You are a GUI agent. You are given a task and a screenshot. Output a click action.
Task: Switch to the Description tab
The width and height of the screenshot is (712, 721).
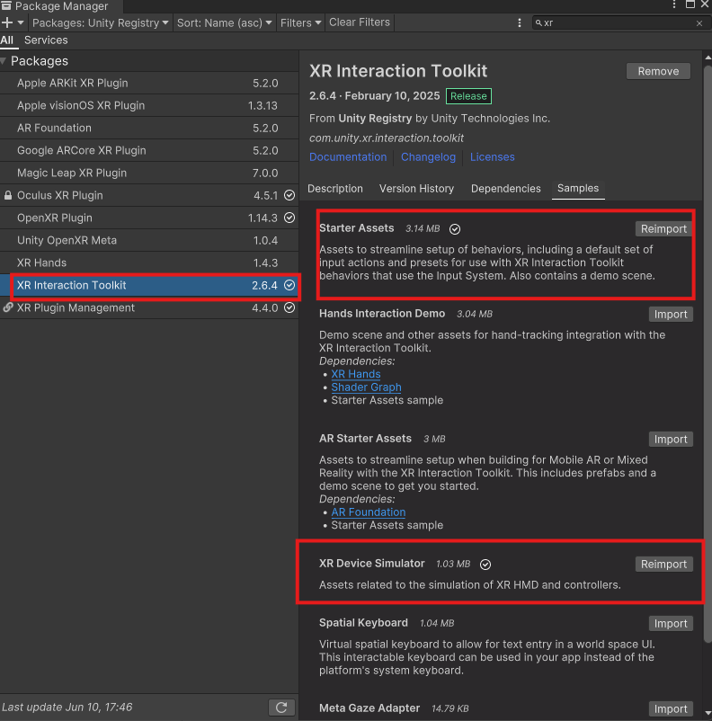pyautogui.click(x=334, y=189)
